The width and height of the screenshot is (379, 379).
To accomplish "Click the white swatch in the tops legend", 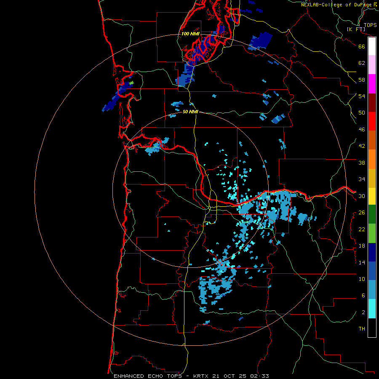I will tap(372, 46).
